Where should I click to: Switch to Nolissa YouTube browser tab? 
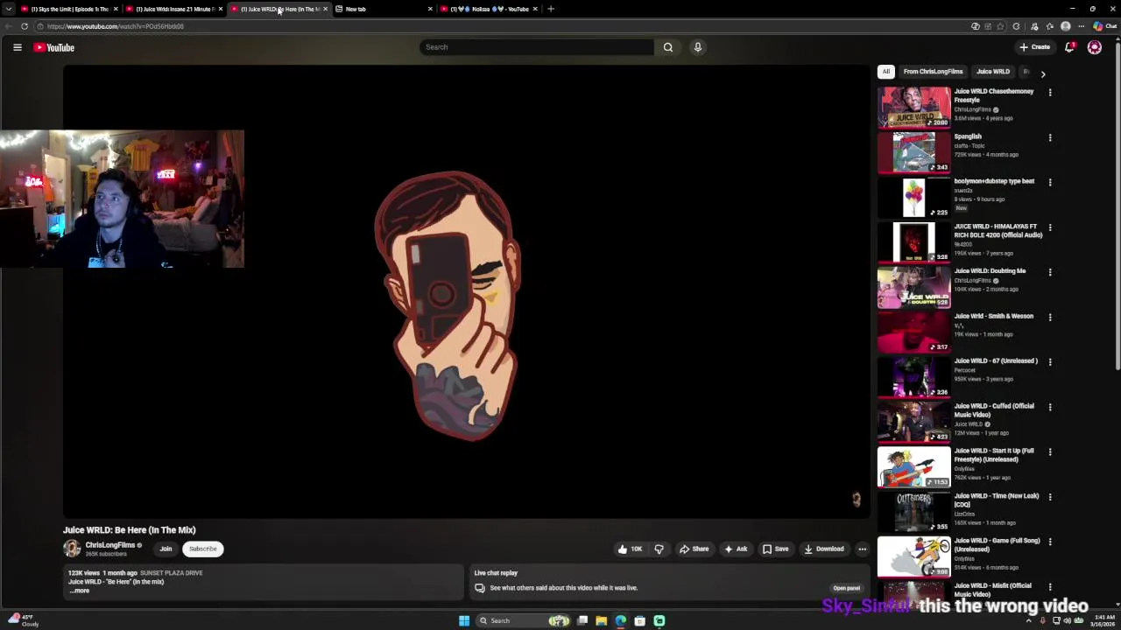pos(489,9)
